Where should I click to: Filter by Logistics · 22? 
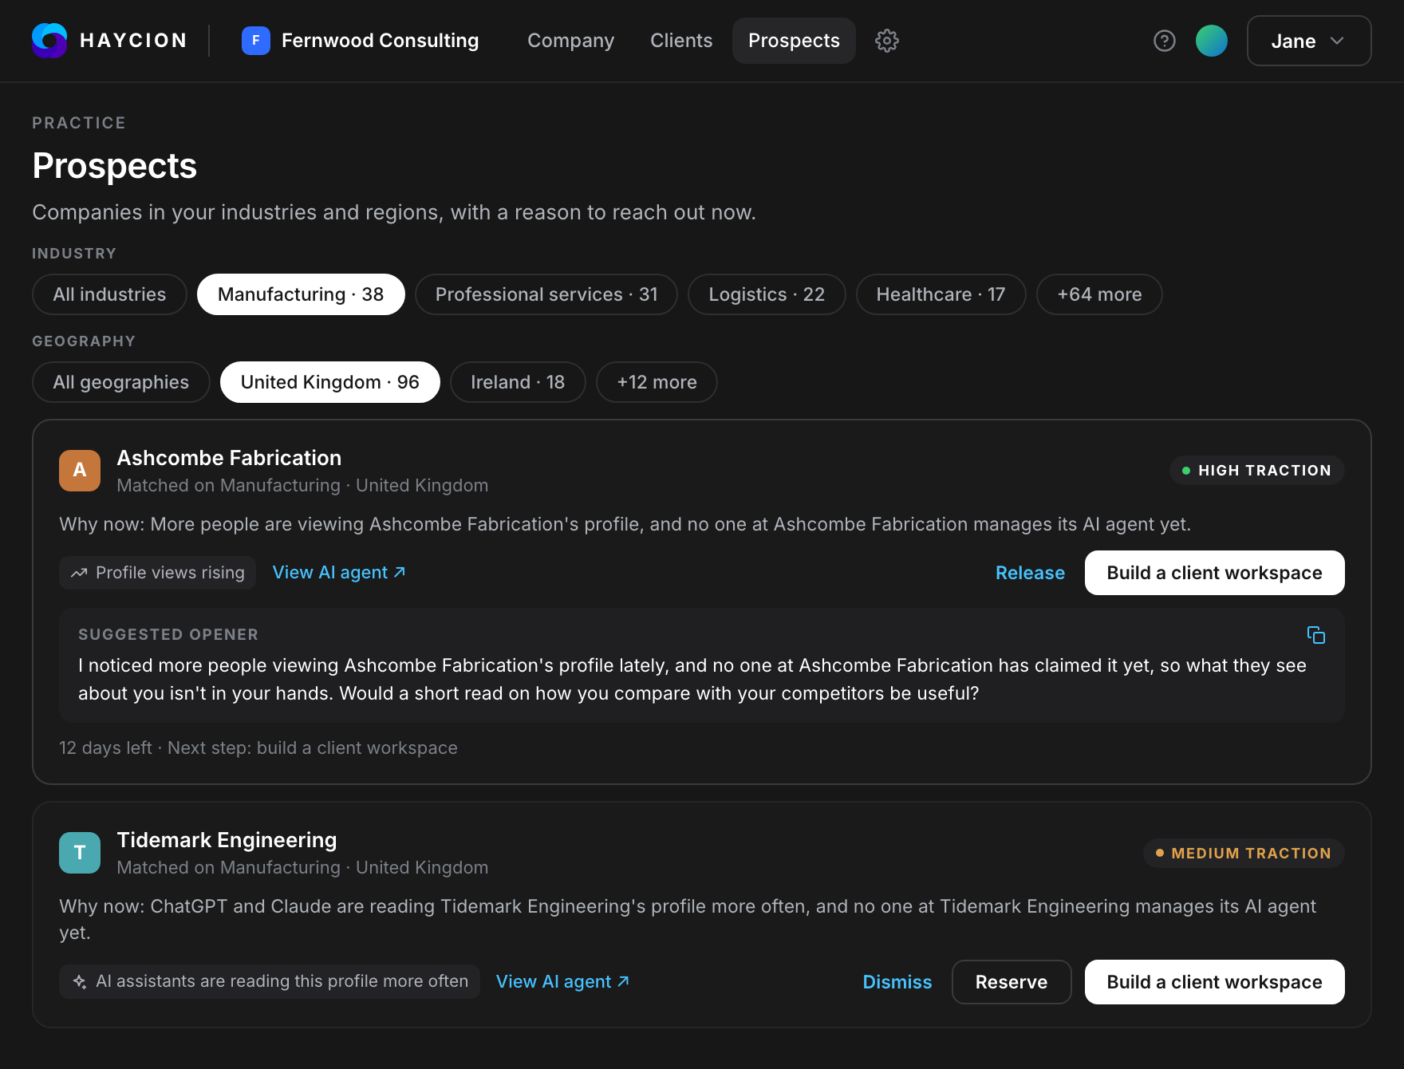767,294
